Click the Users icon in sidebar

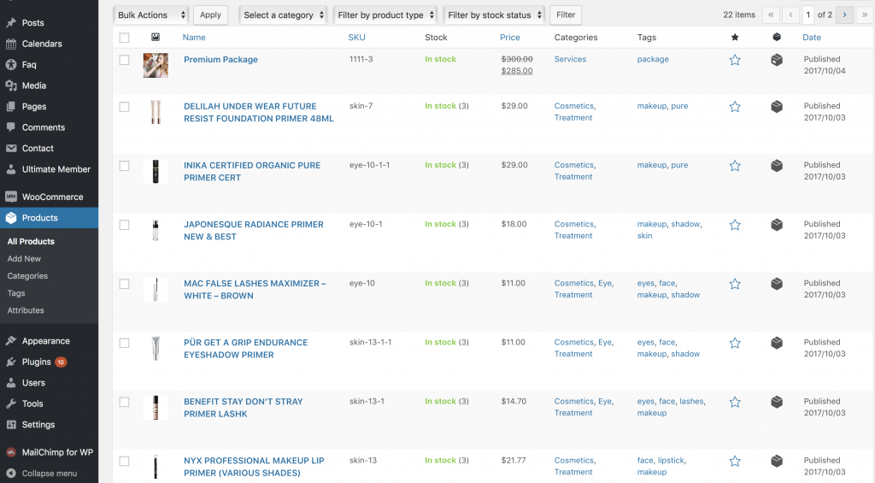click(x=10, y=383)
